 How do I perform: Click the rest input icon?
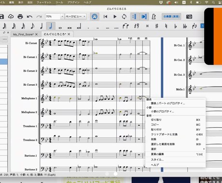click(137, 26)
